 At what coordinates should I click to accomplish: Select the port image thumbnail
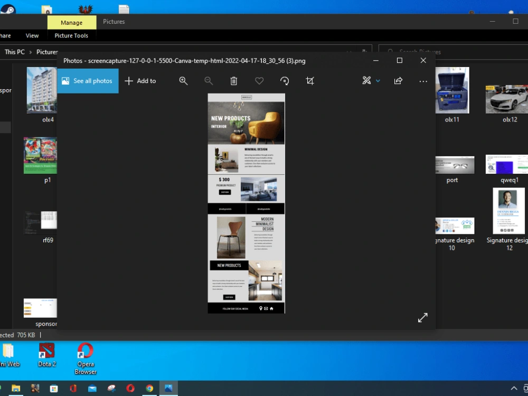(x=455, y=165)
